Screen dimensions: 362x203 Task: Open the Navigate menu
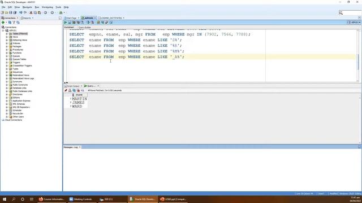[27, 7]
